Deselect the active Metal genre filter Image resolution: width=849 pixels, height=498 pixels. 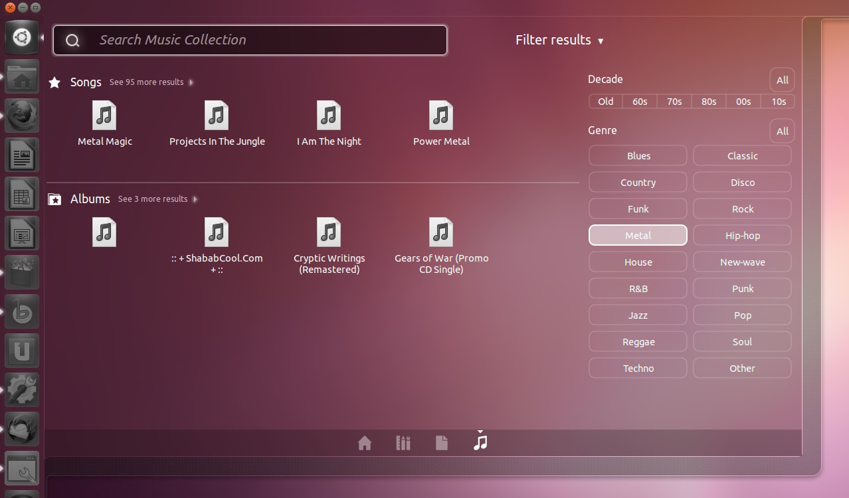(x=638, y=236)
